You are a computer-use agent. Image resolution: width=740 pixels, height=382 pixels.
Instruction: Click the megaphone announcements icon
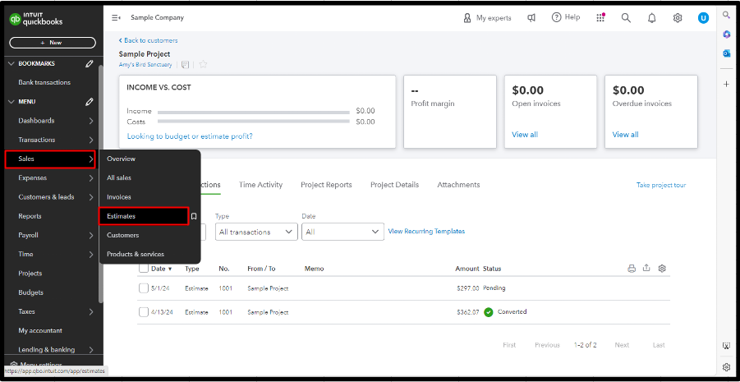(531, 18)
